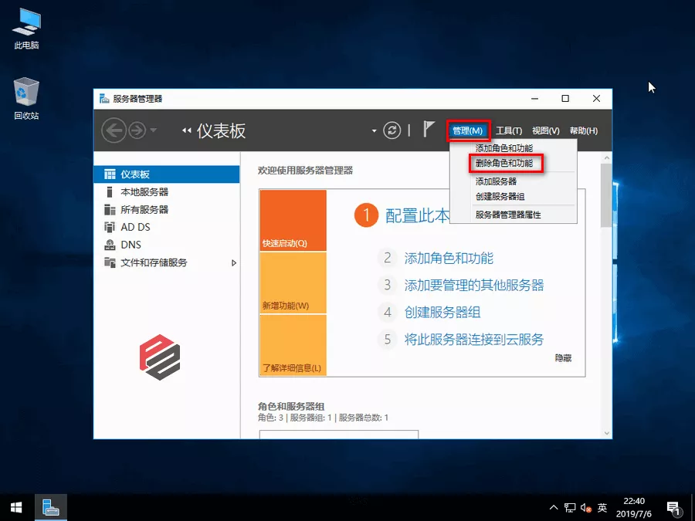The width and height of the screenshot is (695, 521).
Task: Click the 隐藏 link in welcome panel
Action: [x=563, y=358]
